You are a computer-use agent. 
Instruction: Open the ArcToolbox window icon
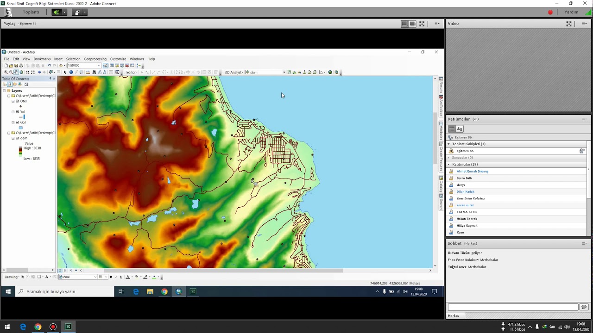127,66
